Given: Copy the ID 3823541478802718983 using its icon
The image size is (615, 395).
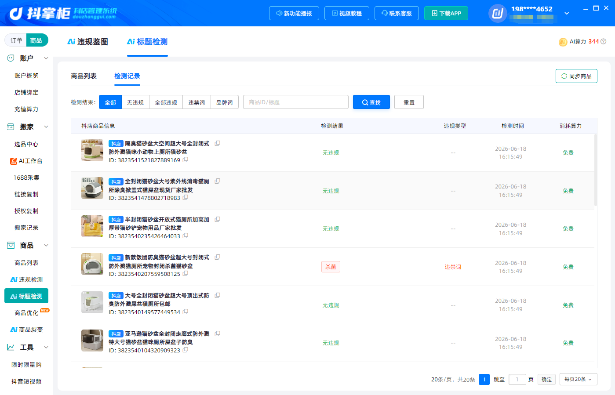Looking at the screenshot, I should pos(186,198).
